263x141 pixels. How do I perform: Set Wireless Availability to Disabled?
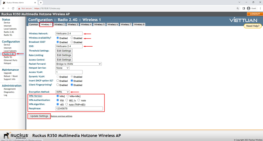(x=72, y=38)
